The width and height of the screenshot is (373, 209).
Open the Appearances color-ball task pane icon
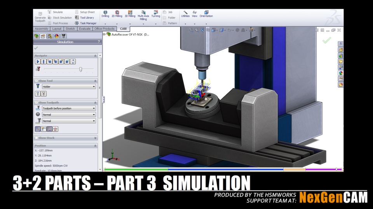[341, 73]
